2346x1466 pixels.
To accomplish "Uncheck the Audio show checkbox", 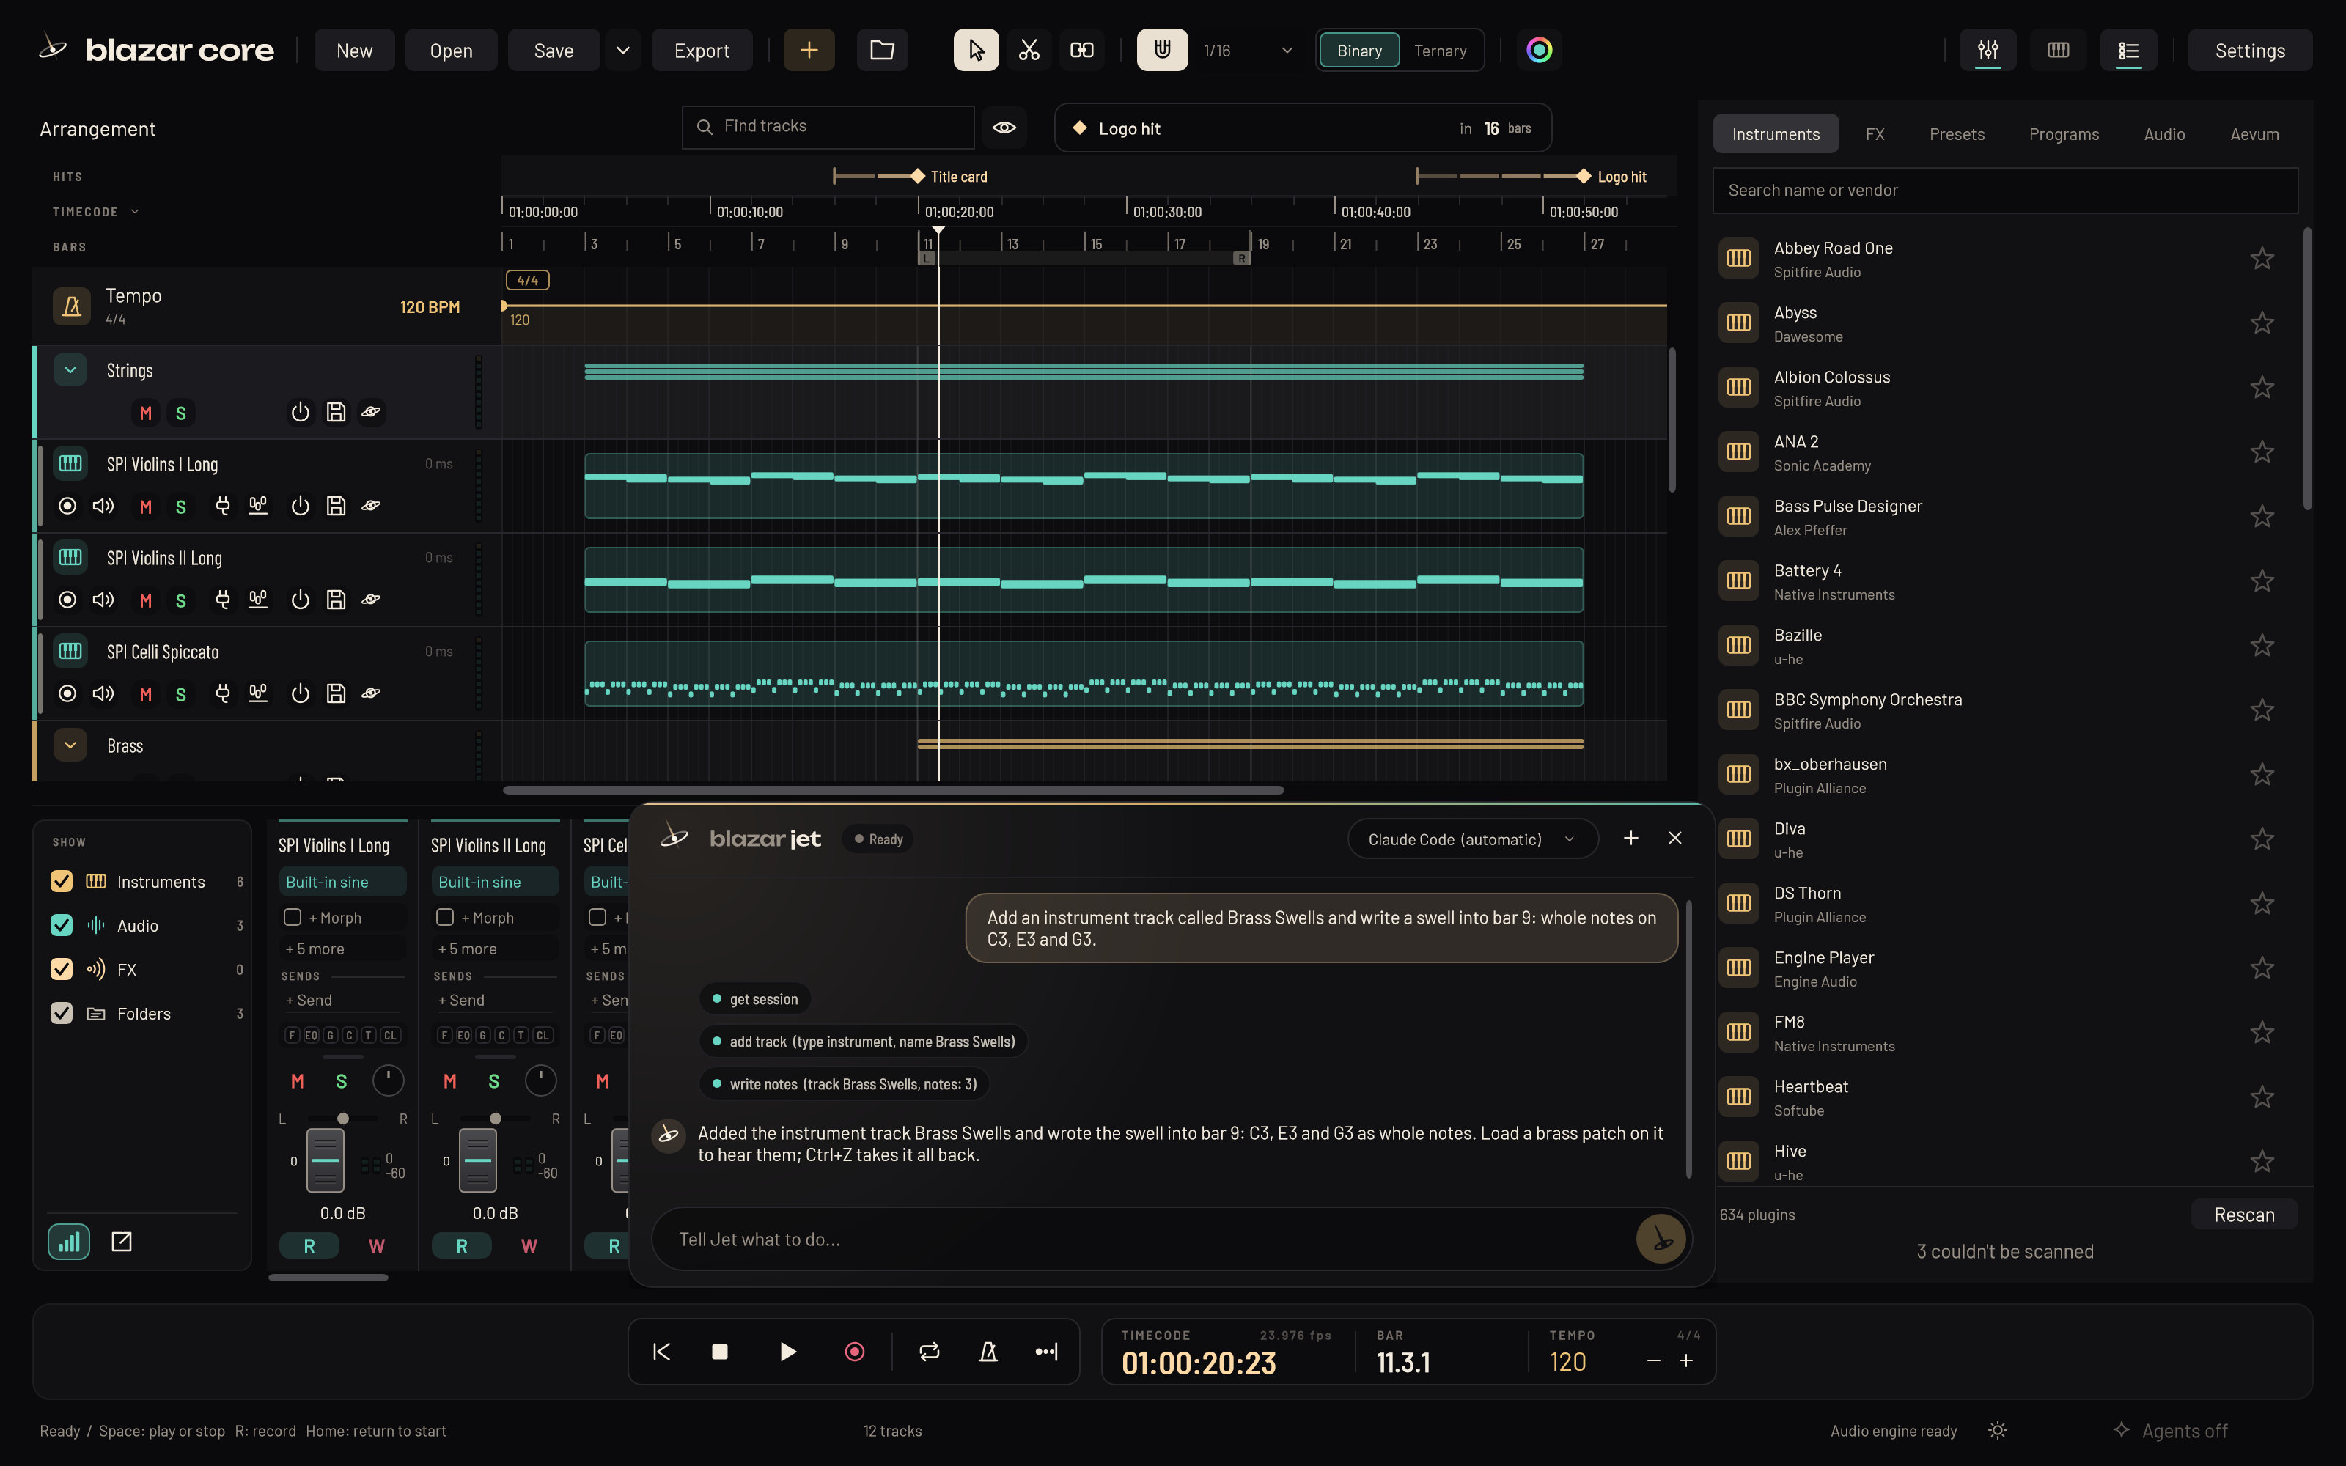I will (x=61, y=925).
